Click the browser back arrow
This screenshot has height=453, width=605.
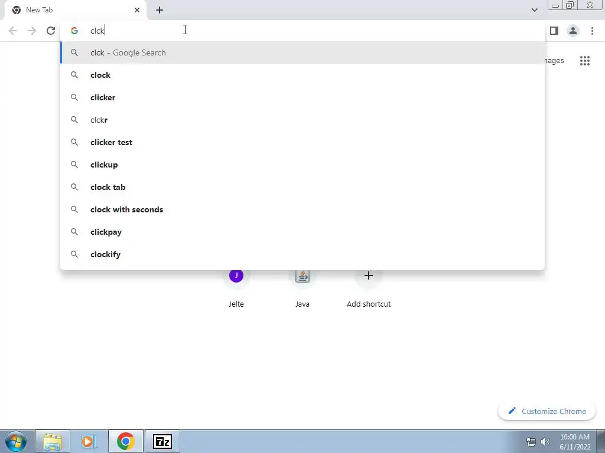pos(13,31)
